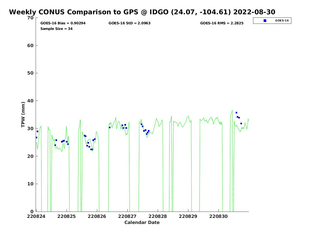This screenshot has width=317, height=238.
Task: Click the lone GOES-16 point after 220826 gap
Action: (110, 127)
